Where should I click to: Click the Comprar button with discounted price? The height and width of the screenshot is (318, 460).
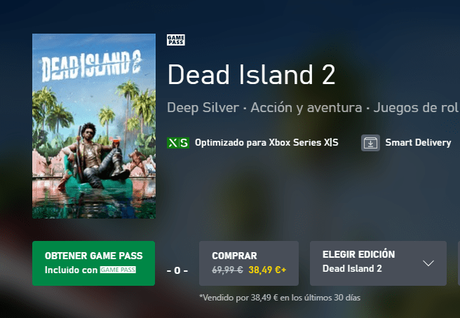tap(249, 263)
